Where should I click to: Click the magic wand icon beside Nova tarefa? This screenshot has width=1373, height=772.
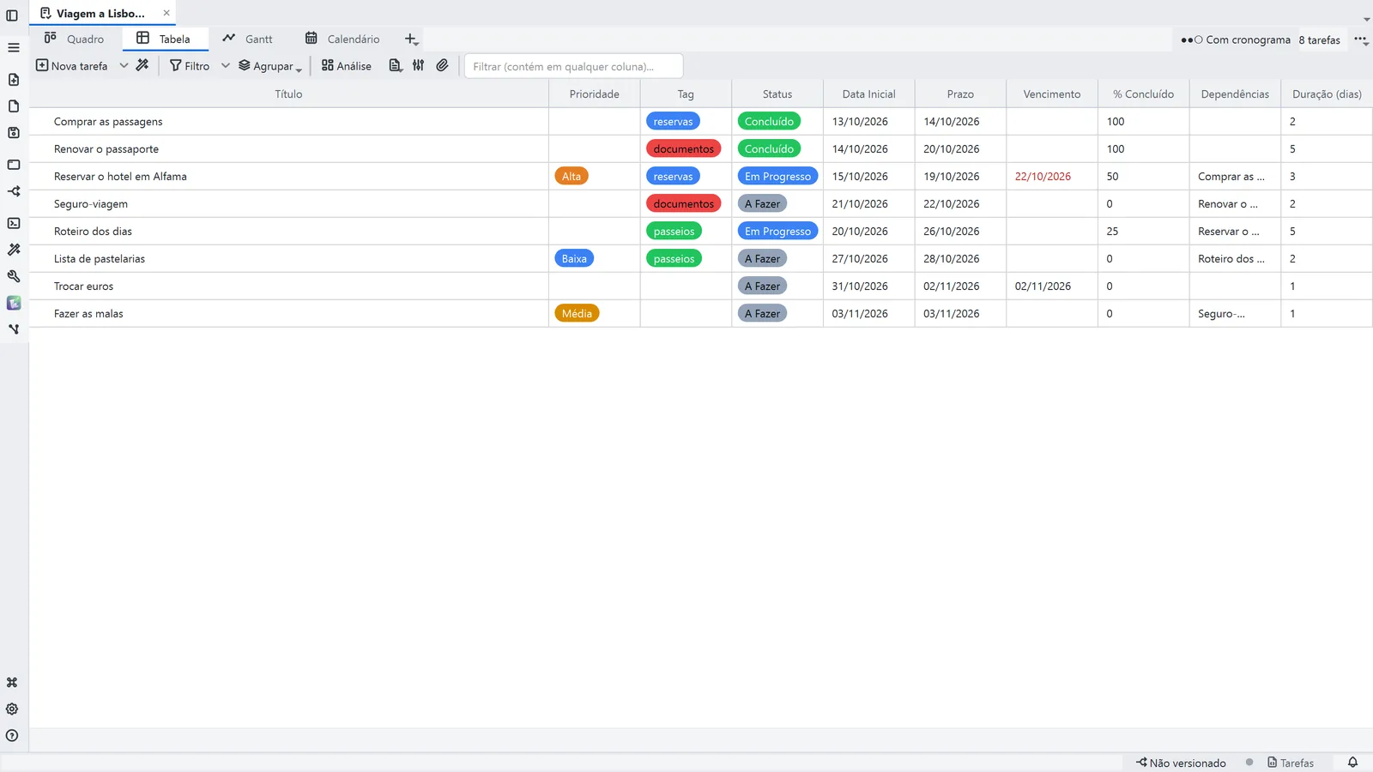tap(142, 65)
